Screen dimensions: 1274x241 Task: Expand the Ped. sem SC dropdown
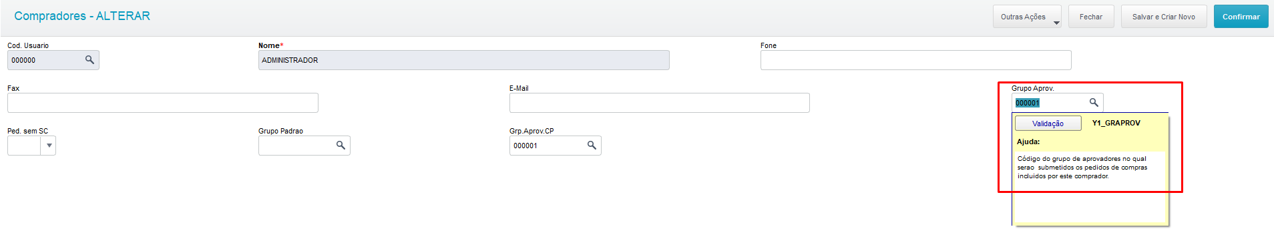tap(49, 146)
